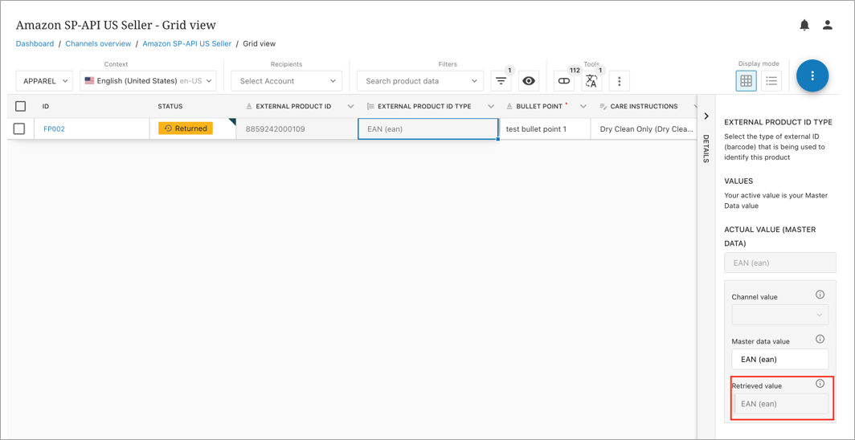Open the translate tool icon
Screen dimensions: 855x440
tap(591, 81)
